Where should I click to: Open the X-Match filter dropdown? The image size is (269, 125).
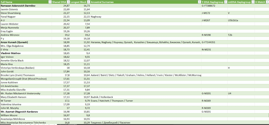[267, 2]
